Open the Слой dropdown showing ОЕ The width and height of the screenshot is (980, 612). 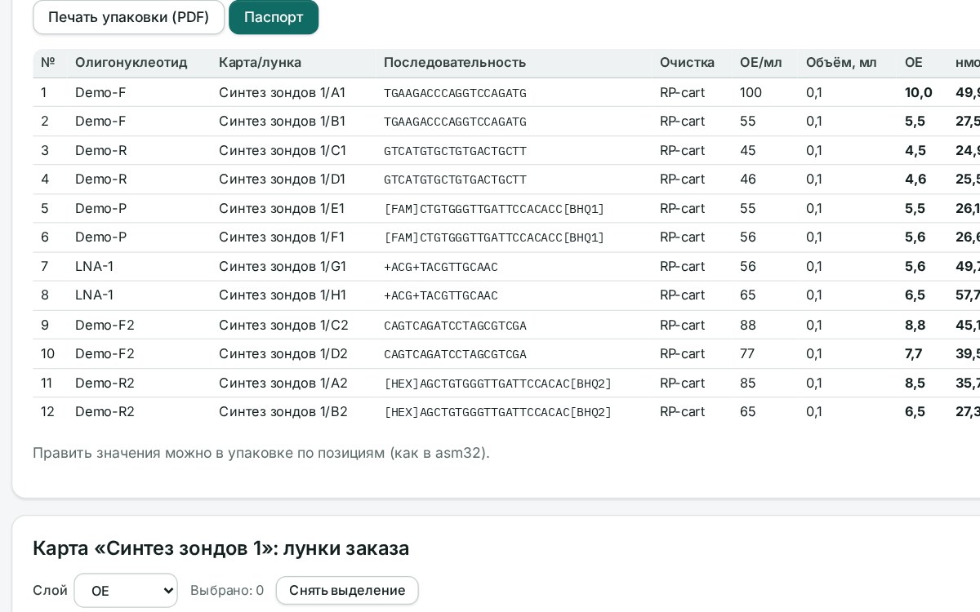click(x=126, y=590)
